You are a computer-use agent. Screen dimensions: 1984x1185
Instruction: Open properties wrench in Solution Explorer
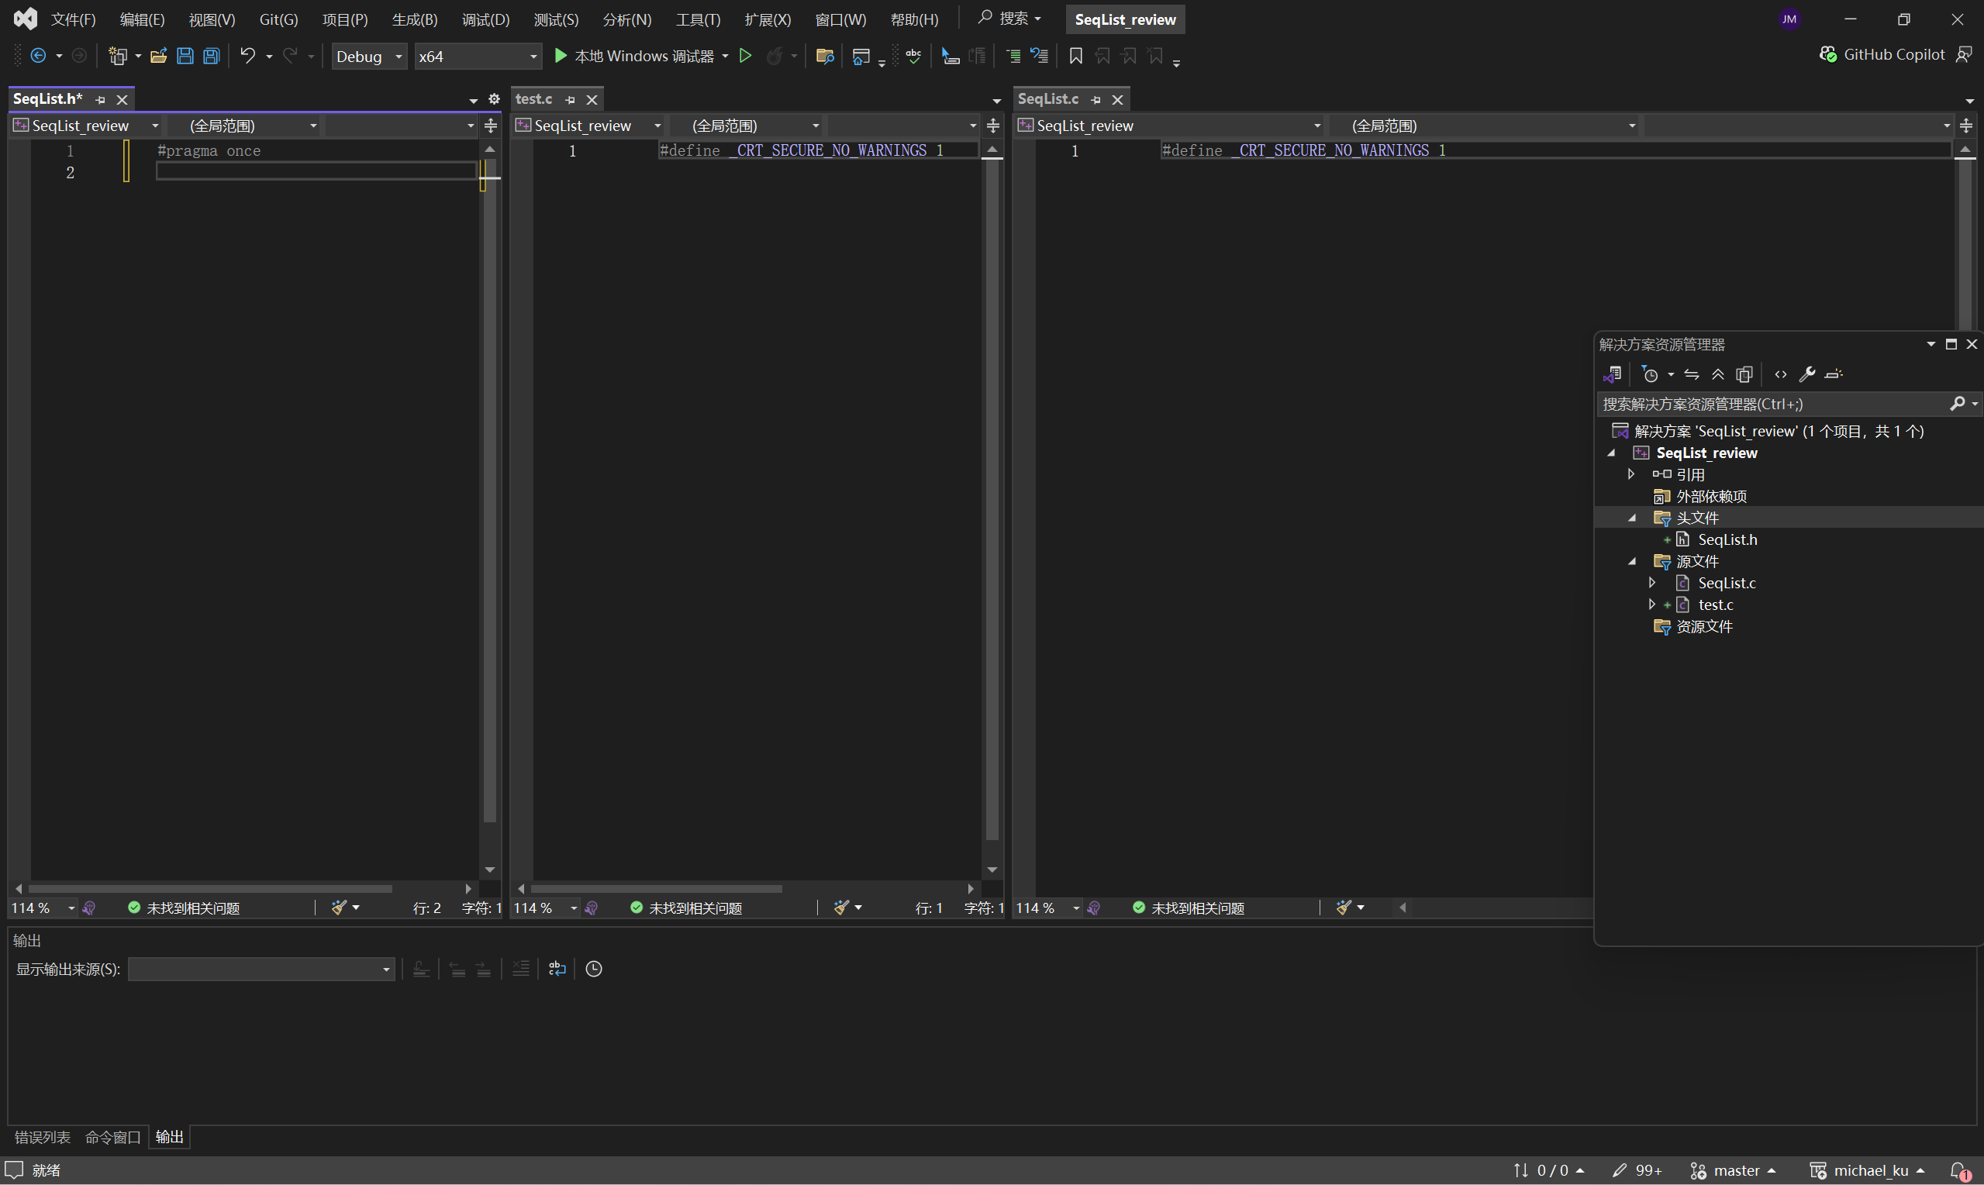coord(1806,374)
